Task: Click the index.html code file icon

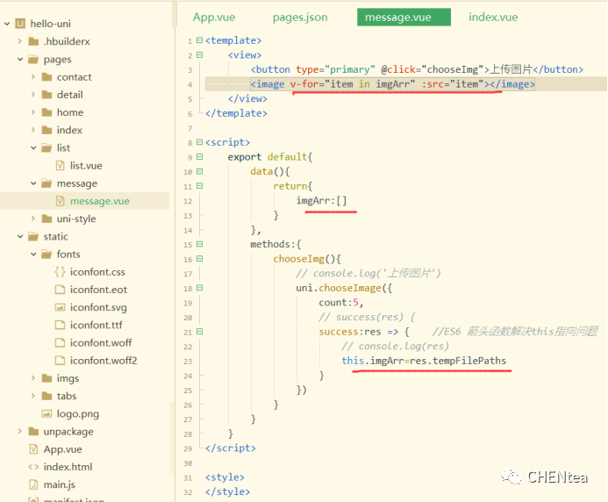Action: click(33, 467)
